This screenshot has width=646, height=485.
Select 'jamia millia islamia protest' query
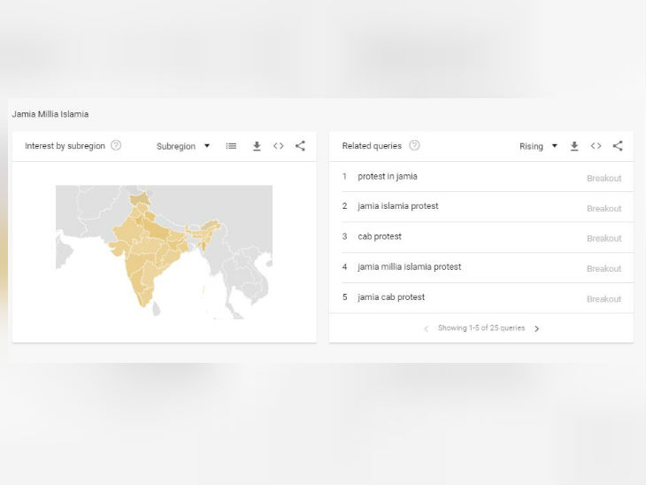click(409, 266)
